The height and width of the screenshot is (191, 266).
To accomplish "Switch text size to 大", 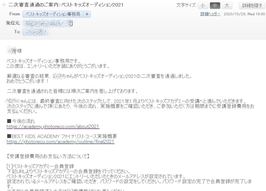I will (227, 5).
